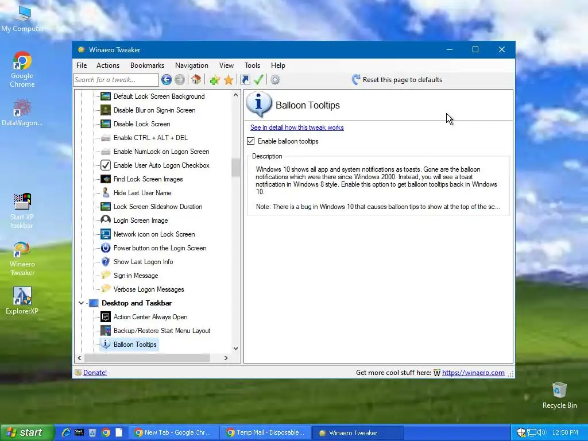The image size is (588, 441).
Task: Select Enable NumLock on Logon Screen
Action: pos(161,152)
